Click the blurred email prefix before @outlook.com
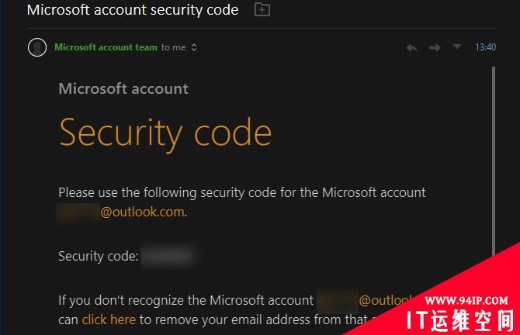Image resolution: width=520 pixels, height=335 pixels. coord(78,212)
